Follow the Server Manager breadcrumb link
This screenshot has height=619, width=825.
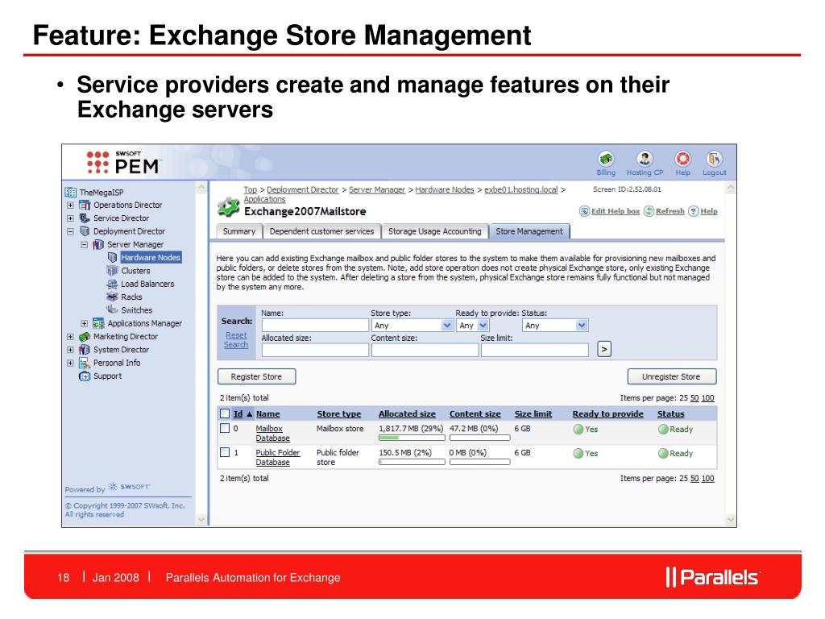pyautogui.click(x=377, y=189)
